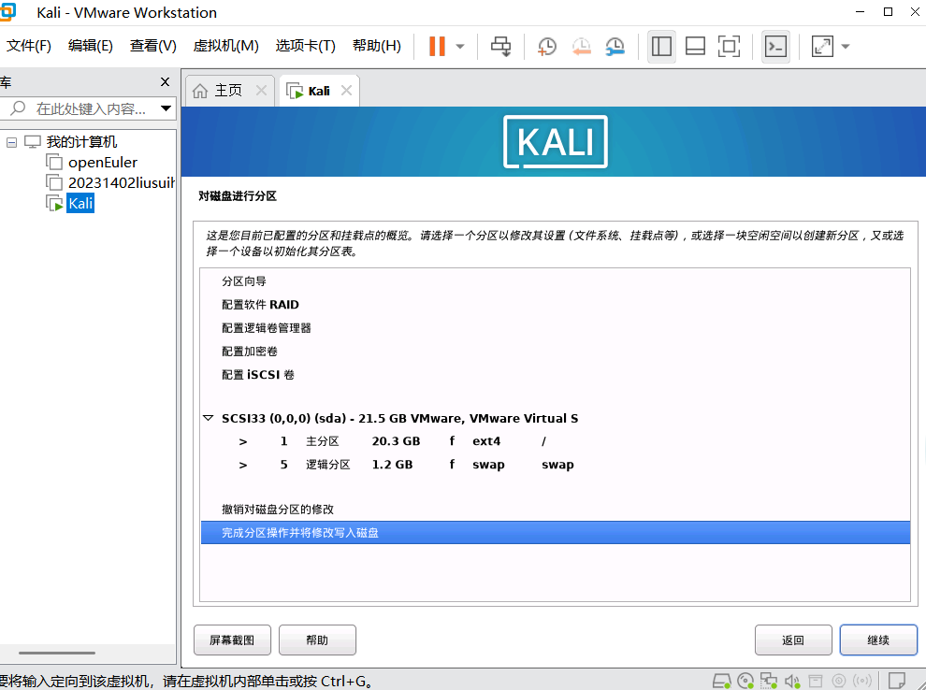Toggle the library sidebar view
This screenshot has height=690, width=926.
click(661, 46)
